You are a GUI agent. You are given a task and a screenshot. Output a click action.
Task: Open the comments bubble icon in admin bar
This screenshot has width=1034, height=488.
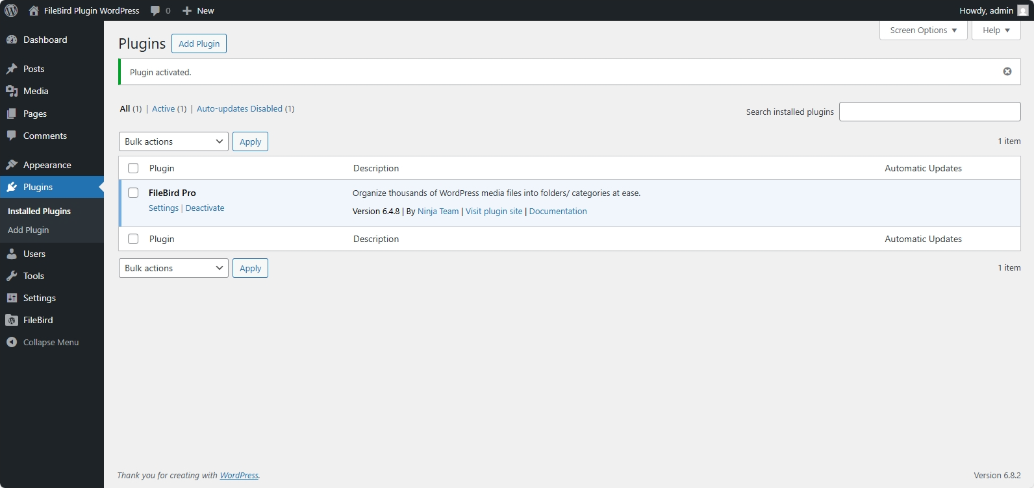[155, 10]
